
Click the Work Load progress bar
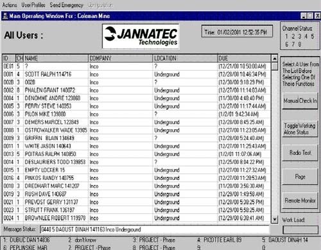coord(300,230)
